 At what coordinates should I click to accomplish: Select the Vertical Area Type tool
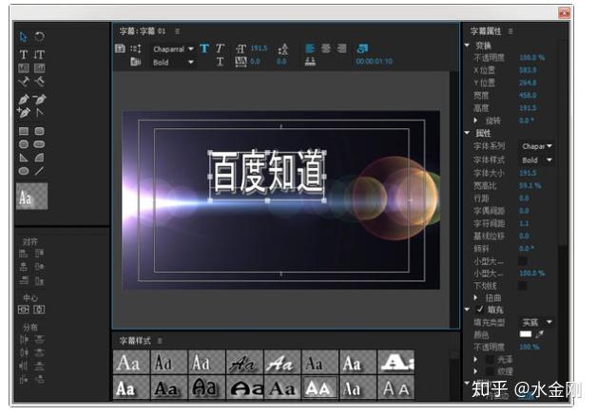[39, 68]
